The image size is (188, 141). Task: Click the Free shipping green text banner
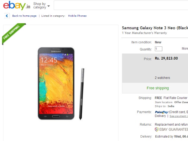(158, 88)
